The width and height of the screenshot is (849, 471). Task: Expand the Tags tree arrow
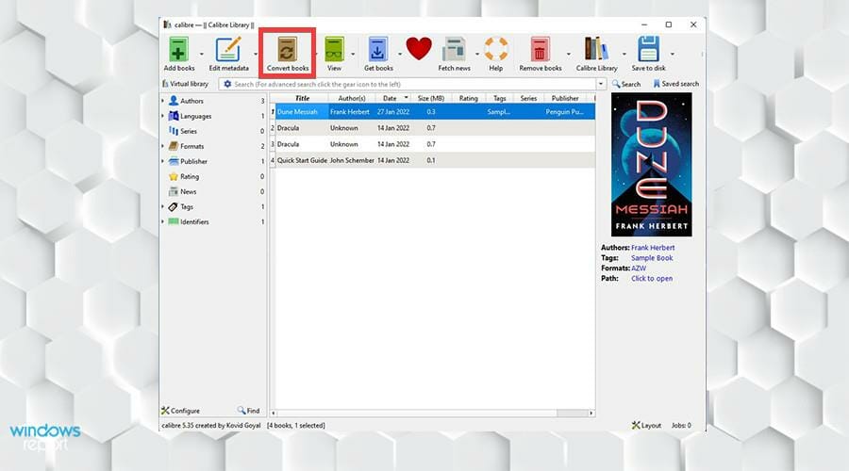pyautogui.click(x=162, y=206)
